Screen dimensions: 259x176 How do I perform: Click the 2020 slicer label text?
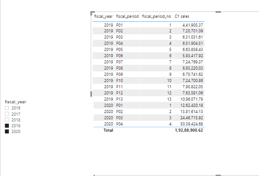[16, 132]
